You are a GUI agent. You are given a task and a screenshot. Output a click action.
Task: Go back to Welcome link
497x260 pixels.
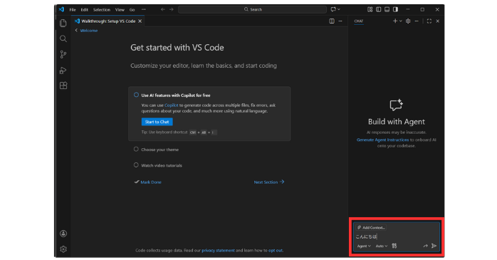pos(89,31)
